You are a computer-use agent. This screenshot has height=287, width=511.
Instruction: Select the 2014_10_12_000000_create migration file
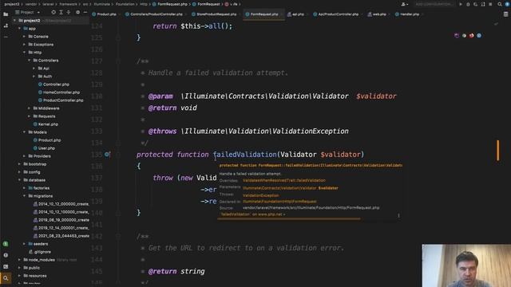(x=61, y=204)
